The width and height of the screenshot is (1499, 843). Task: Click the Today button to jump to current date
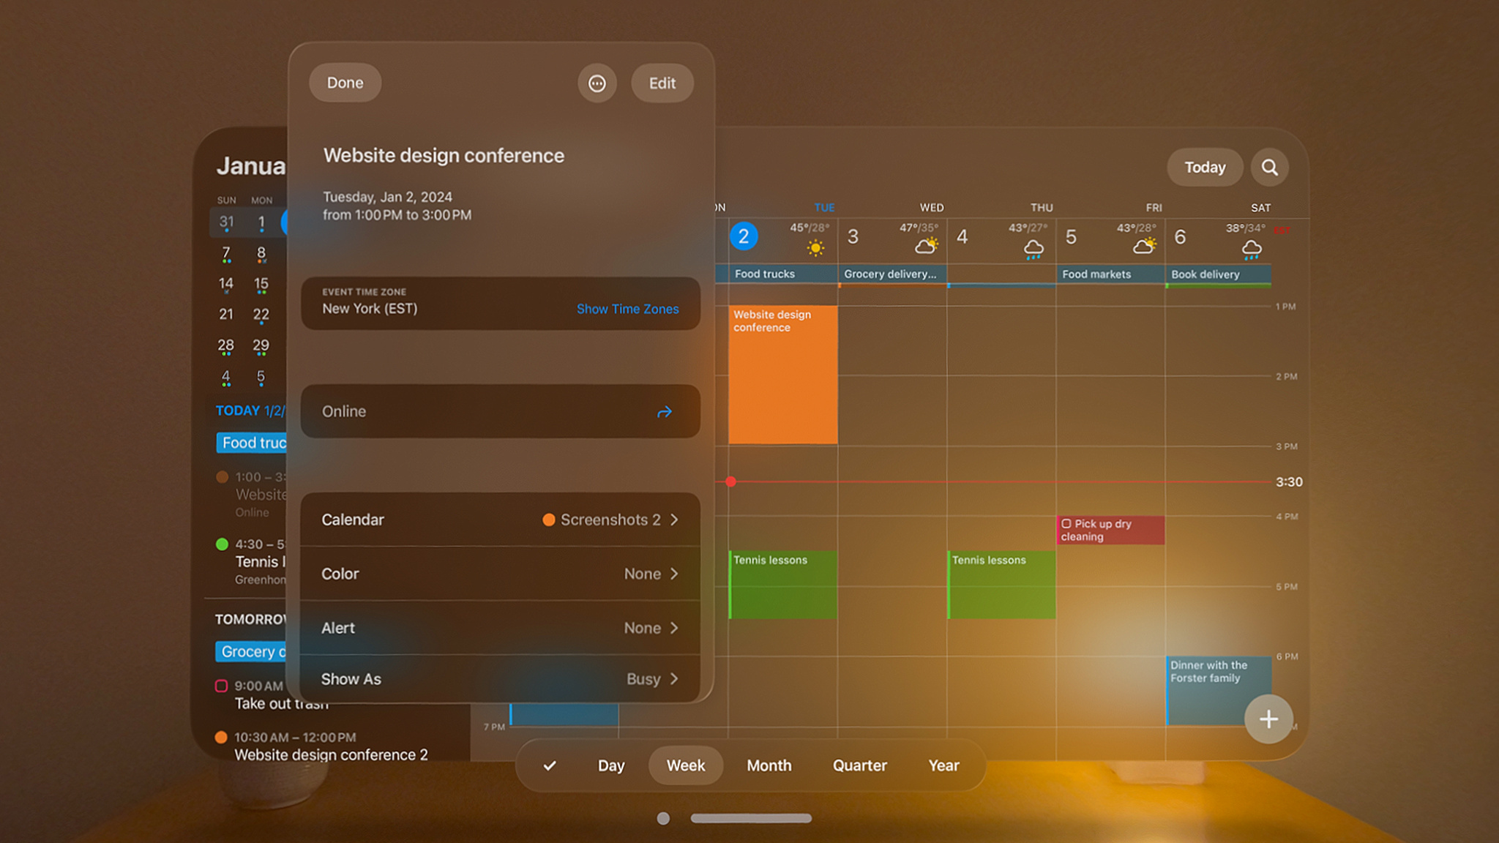[x=1205, y=167]
